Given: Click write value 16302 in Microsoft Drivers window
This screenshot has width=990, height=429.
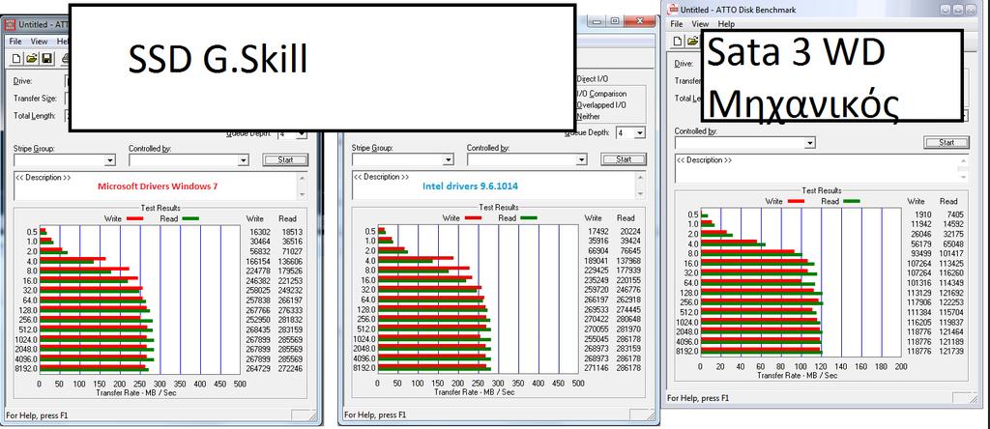Looking at the screenshot, I should pyautogui.click(x=259, y=232).
